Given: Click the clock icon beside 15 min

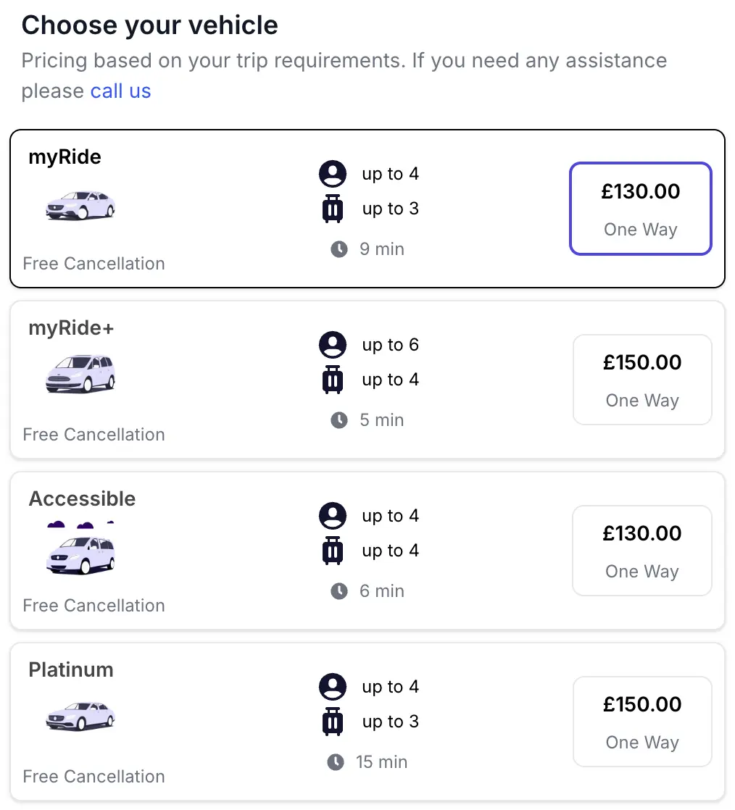Looking at the screenshot, I should coord(336,762).
